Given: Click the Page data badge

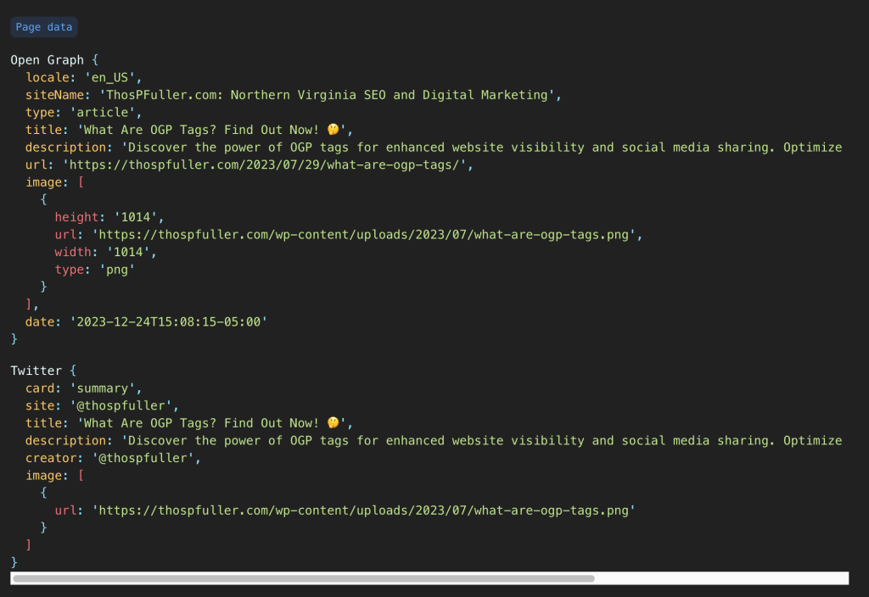Looking at the screenshot, I should point(44,27).
